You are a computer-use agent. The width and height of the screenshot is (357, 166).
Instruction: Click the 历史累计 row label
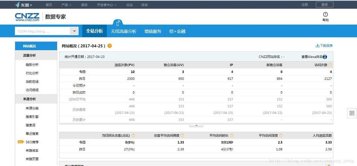(79, 120)
